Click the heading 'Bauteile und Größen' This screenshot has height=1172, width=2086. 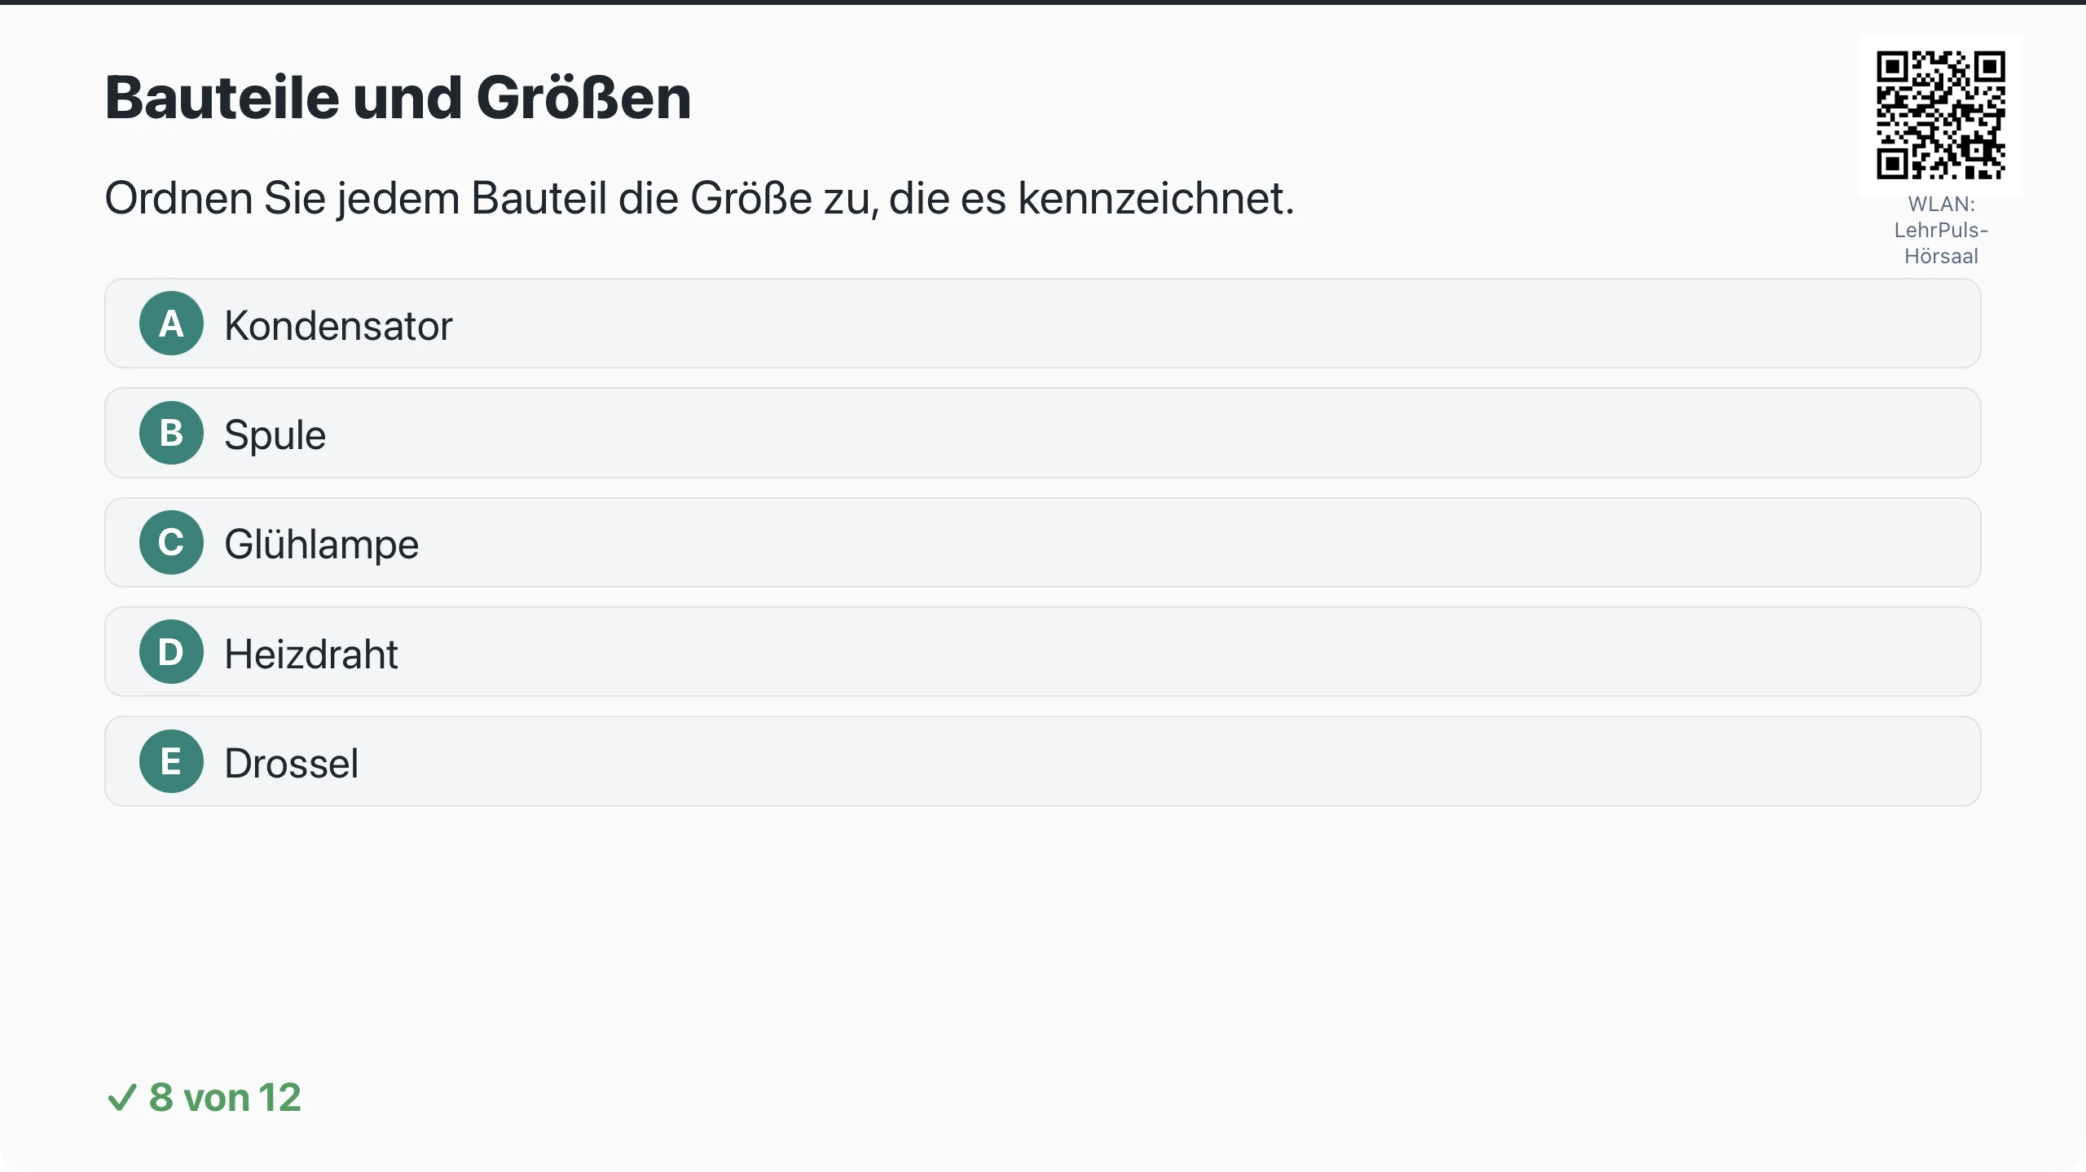(398, 98)
